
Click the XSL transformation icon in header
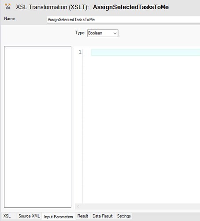point(8,7)
